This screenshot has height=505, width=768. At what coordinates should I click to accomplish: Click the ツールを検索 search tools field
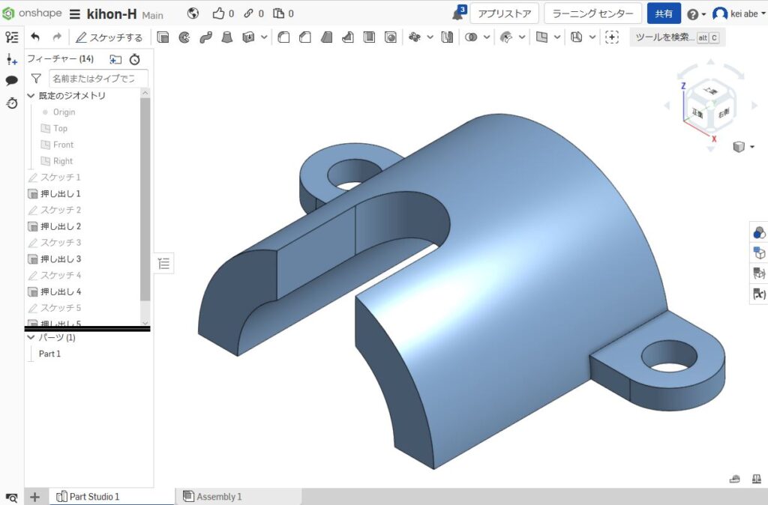(677, 37)
